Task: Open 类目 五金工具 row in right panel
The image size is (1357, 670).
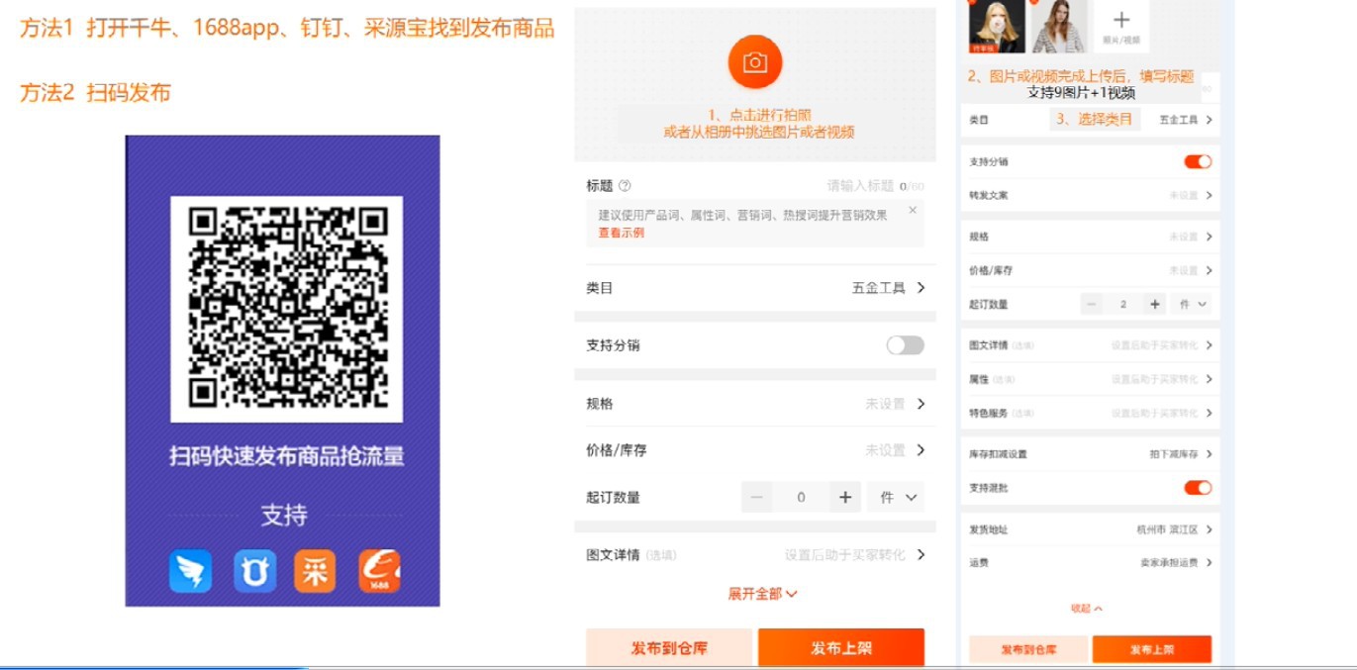Action: (1090, 120)
